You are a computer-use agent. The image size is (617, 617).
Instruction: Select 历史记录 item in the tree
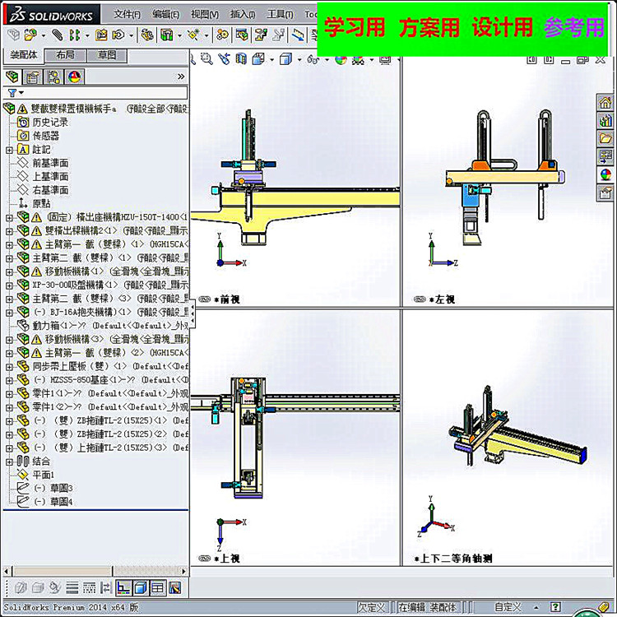tap(50, 123)
